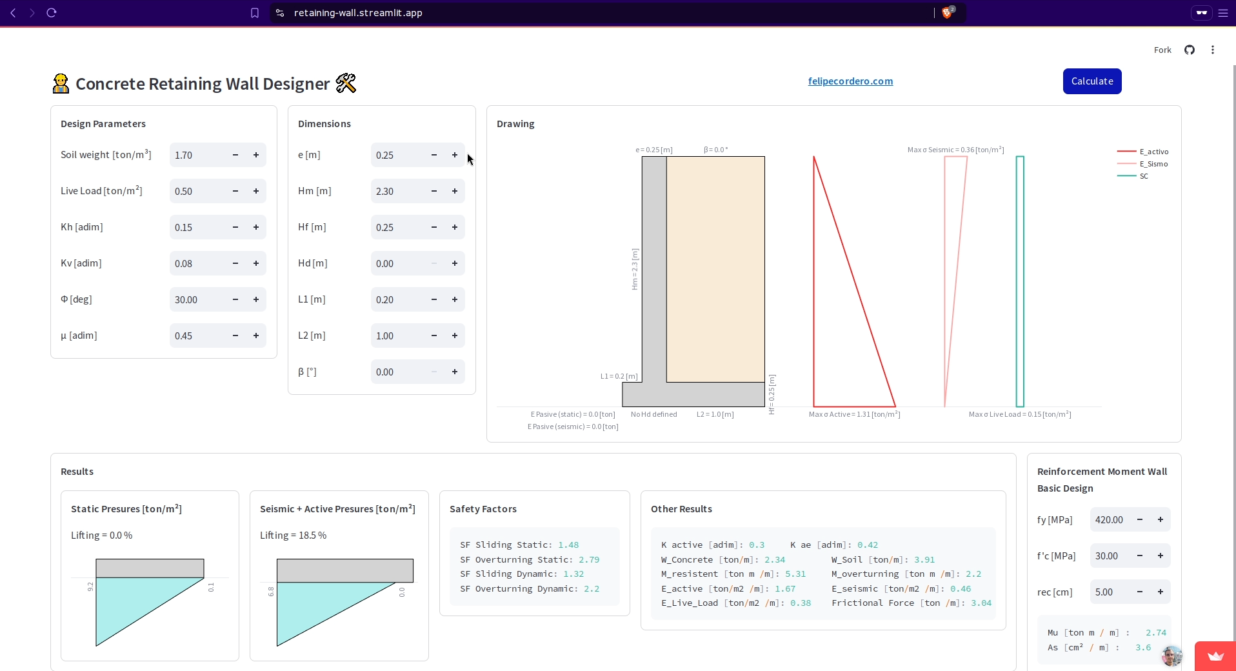The image size is (1236, 671).
Task: Decrease Live Load with minus button
Action: pos(235,192)
